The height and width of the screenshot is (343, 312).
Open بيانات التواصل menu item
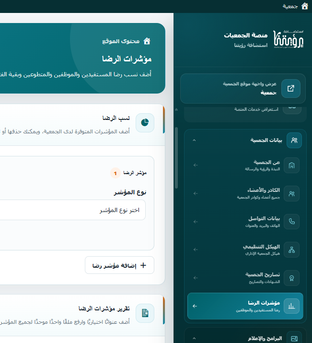tap(245, 222)
